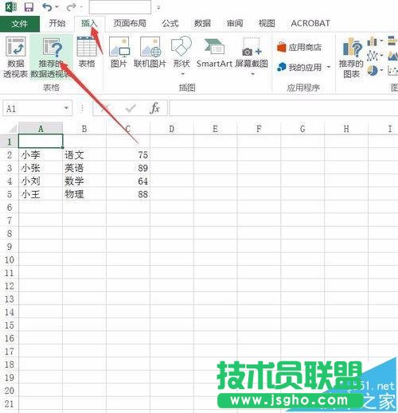The width and height of the screenshot is (398, 413).
Task: Select cell with value 88
Action: coord(128,194)
